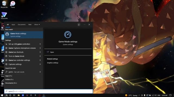Image resolution: width=174 pixels, height=97 pixels.
Task: Open the active Settings gear app on taskbar
Action: pos(43,95)
